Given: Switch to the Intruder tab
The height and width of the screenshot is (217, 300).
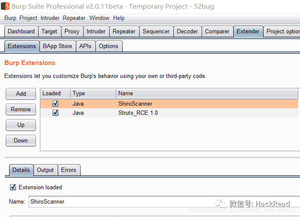Looking at the screenshot, I should coord(96,31).
